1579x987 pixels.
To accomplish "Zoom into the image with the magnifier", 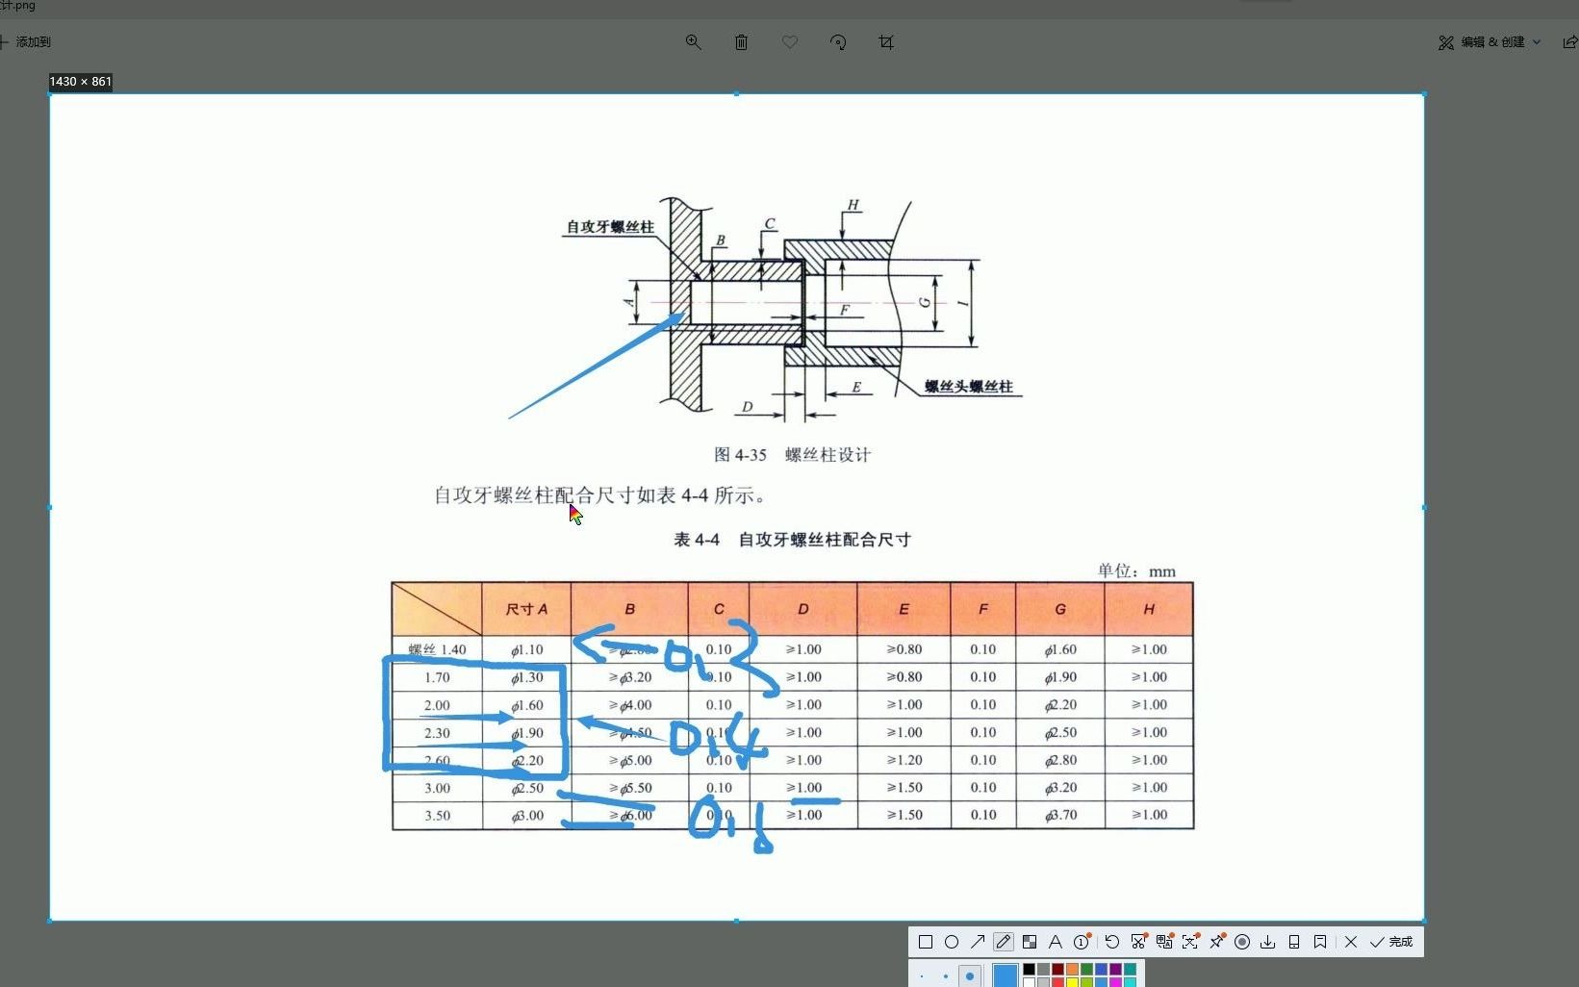I will pyautogui.click(x=693, y=41).
